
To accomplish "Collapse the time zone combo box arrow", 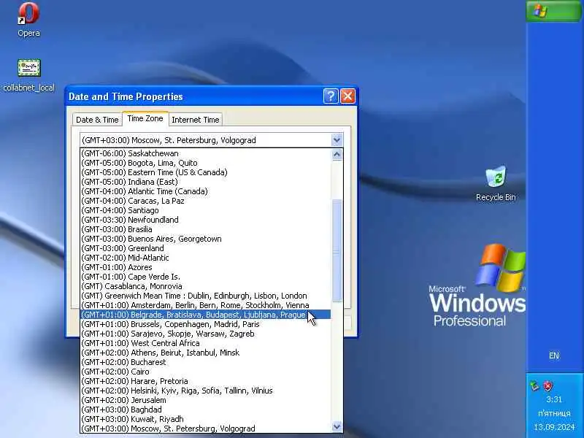I will point(337,140).
